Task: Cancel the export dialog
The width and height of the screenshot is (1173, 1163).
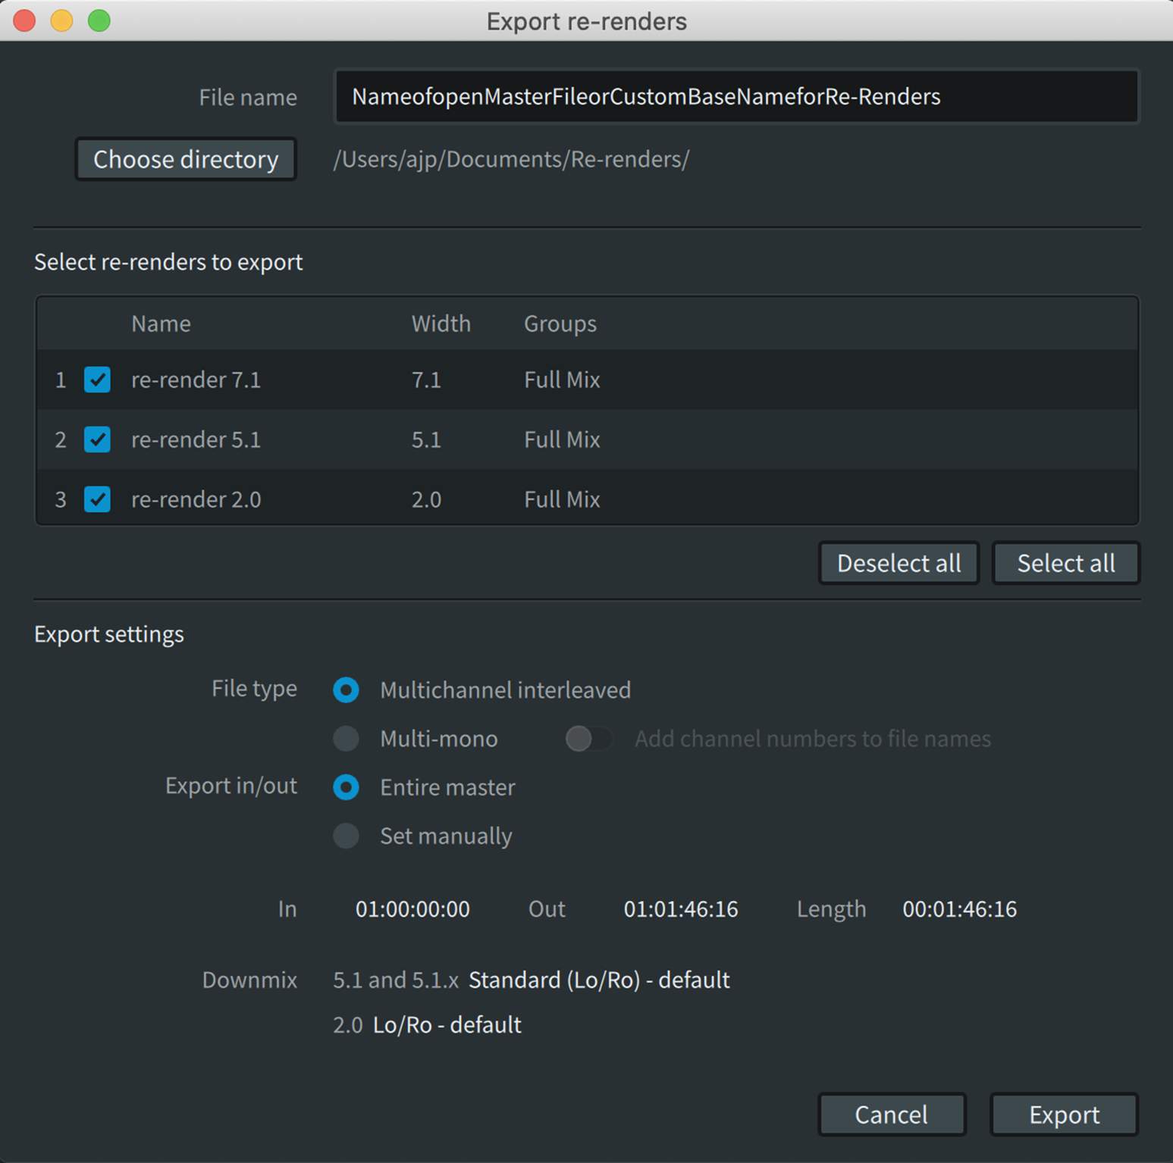Action: 891,1115
